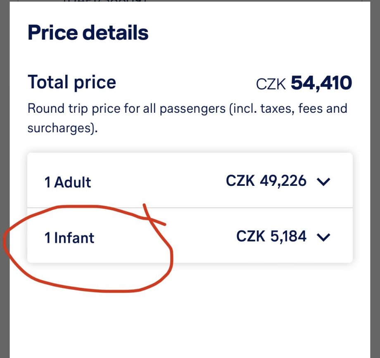Click the Total price label
Viewport: 380px width, 358px height.
pyautogui.click(x=72, y=82)
